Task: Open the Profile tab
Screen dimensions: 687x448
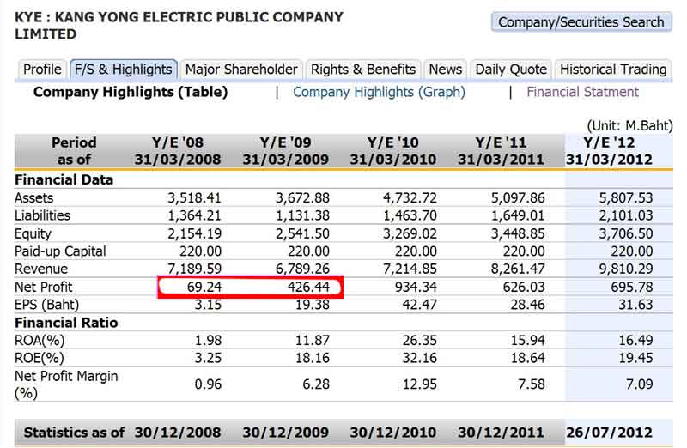Action: 42,70
